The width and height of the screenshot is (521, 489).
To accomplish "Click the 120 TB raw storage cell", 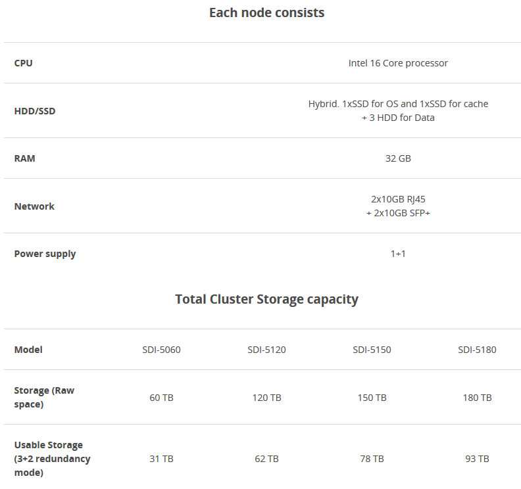I will [266, 398].
